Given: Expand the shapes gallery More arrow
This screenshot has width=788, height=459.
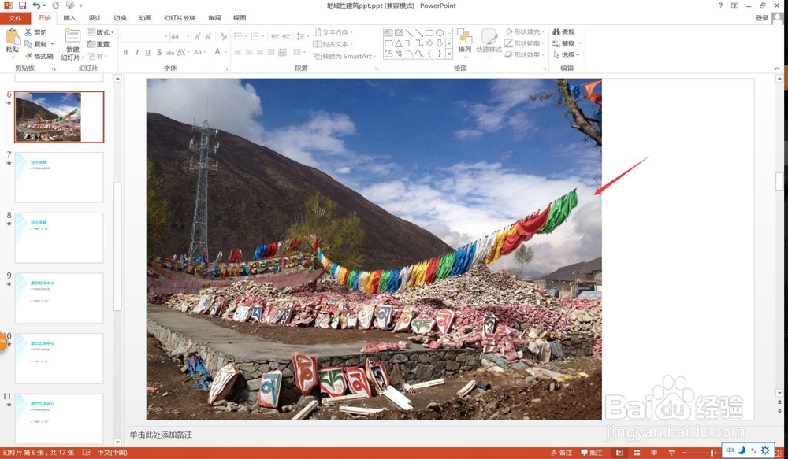Looking at the screenshot, I should click(449, 54).
